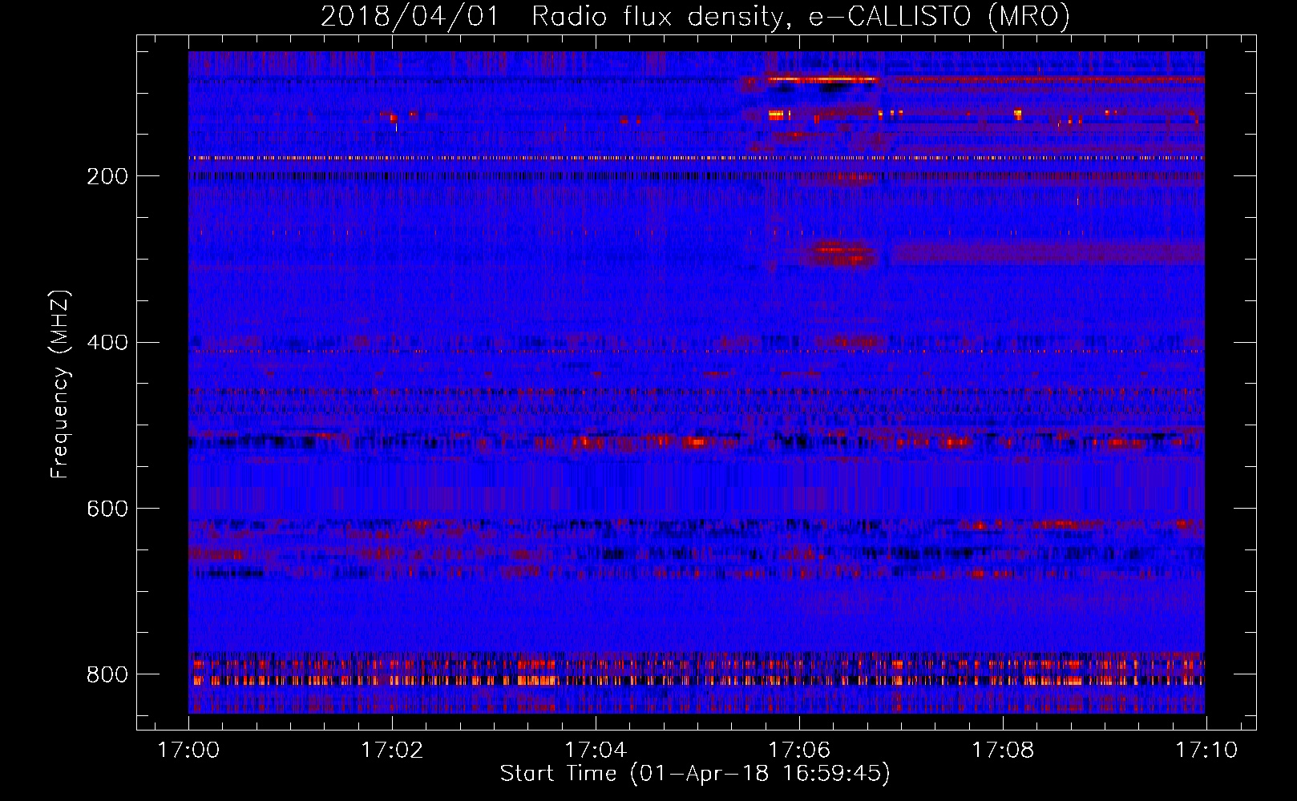Screen dimensions: 1297x801
Task: Click the 17:06 time tick label
Action: coord(799,750)
